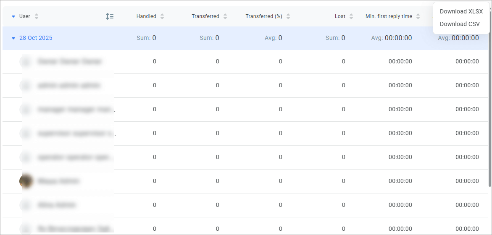This screenshot has height=235, width=492.
Task: Collapse the blue arrow beside User header
Action: tap(13, 16)
